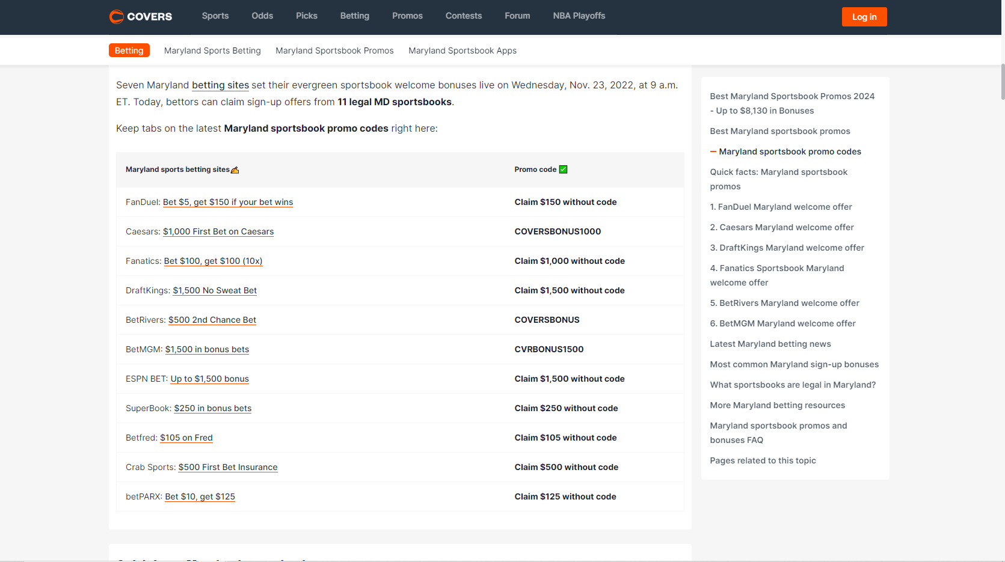Go to DraftKings Maryland welcome offer section
This screenshot has height=562, width=1005.
click(787, 248)
